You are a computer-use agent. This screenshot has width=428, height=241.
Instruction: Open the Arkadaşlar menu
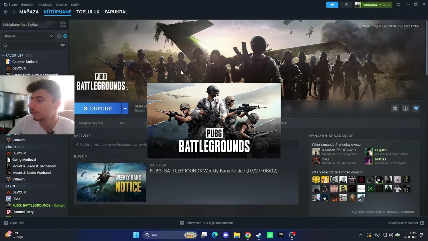click(45, 5)
